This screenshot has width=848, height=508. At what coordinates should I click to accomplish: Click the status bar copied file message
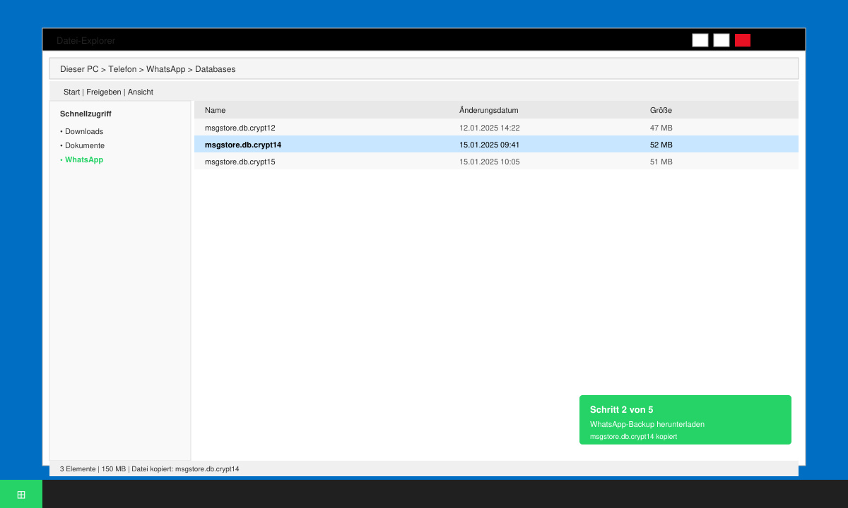[185, 468]
